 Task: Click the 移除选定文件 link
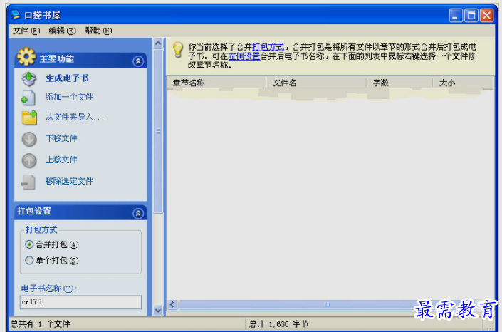69,181
